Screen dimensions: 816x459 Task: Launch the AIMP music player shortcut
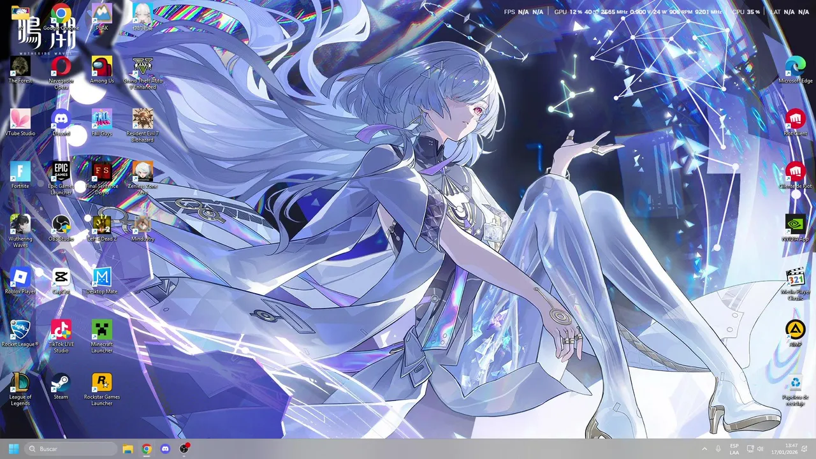coord(796,333)
